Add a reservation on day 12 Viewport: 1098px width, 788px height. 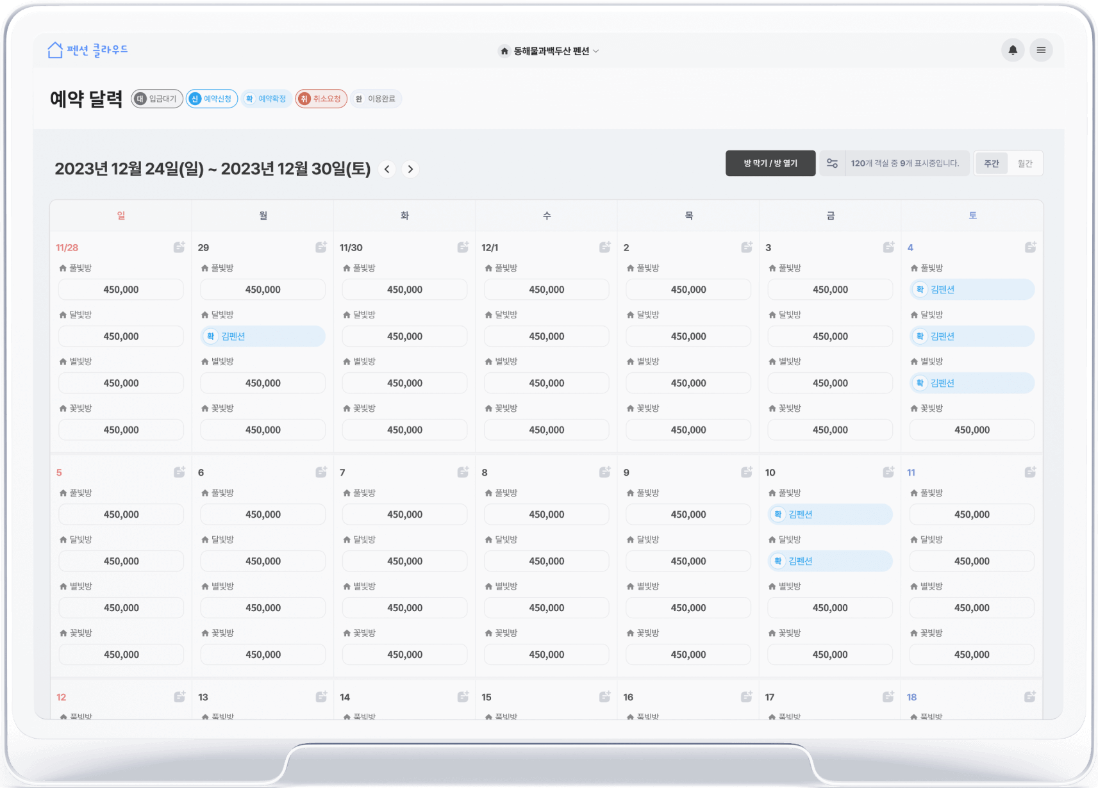click(179, 697)
